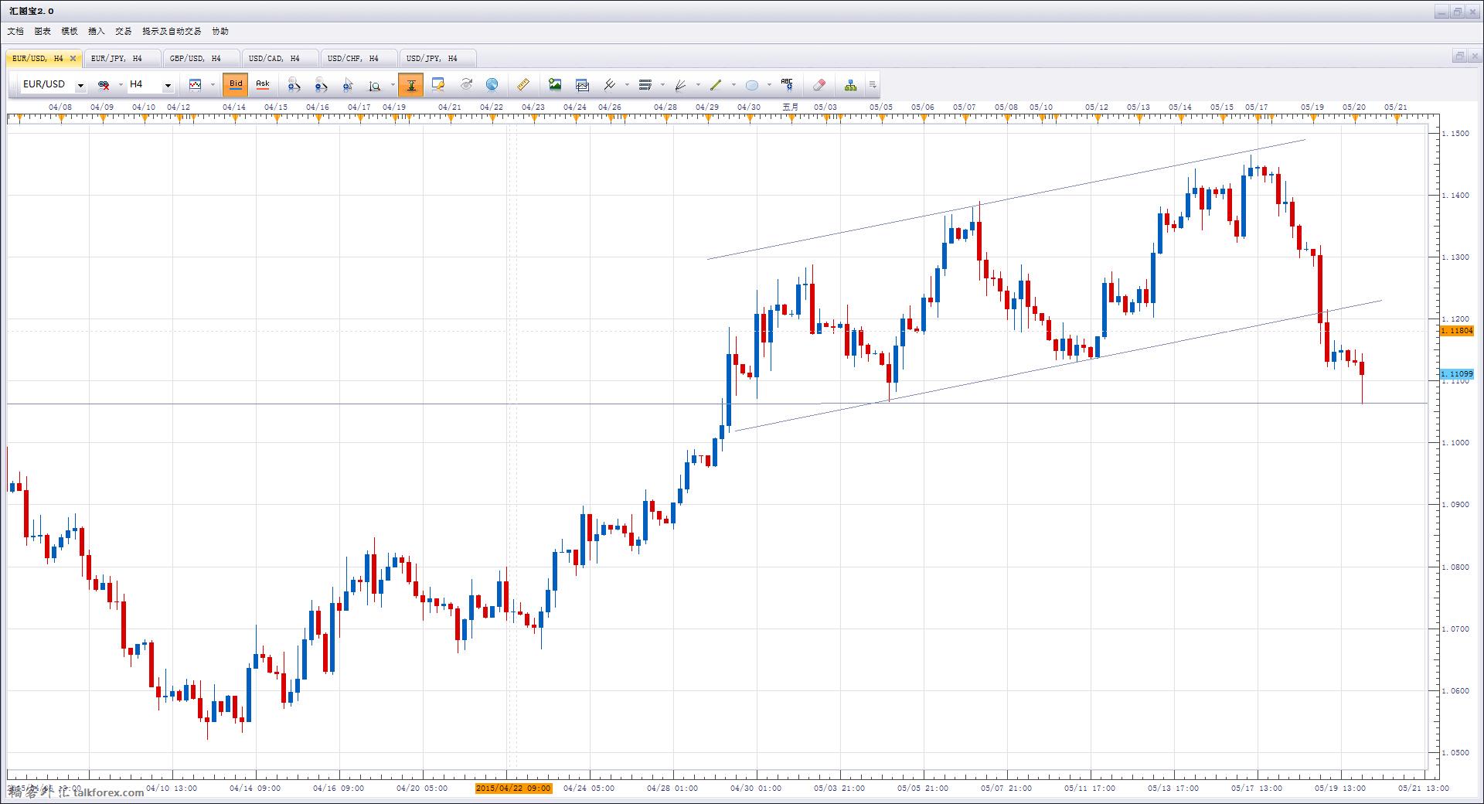The height and width of the screenshot is (804, 1484).
Task: Open the 文档 menu
Action: [15, 32]
